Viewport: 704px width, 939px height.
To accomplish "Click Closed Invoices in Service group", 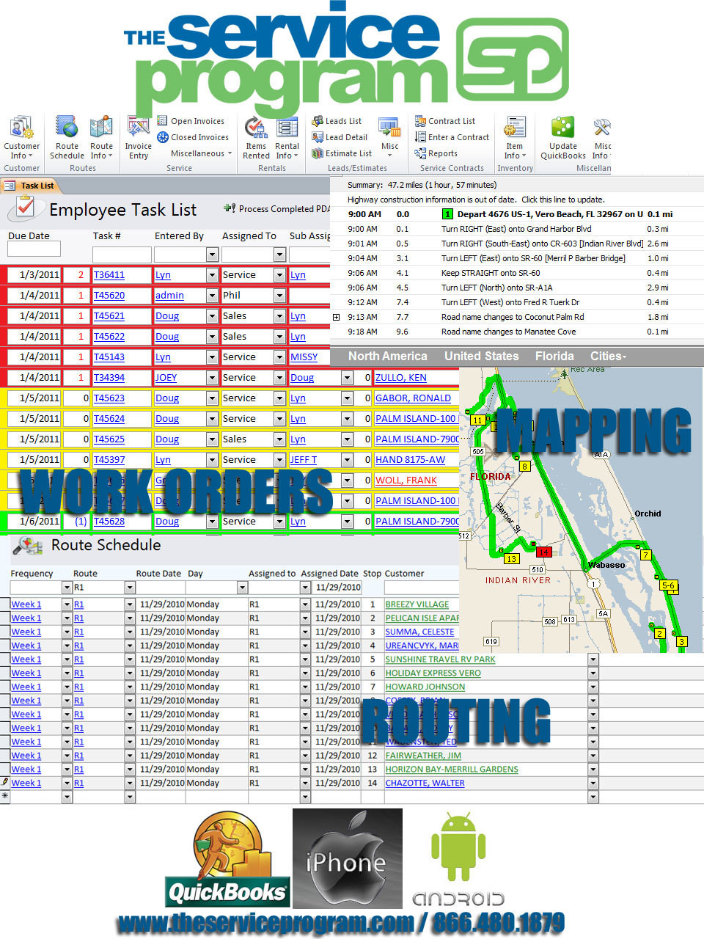I will coord(193,137).
